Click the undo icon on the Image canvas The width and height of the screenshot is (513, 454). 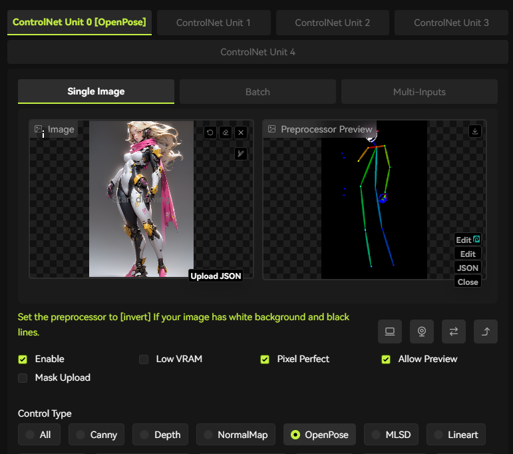click(x=210, y=132)
